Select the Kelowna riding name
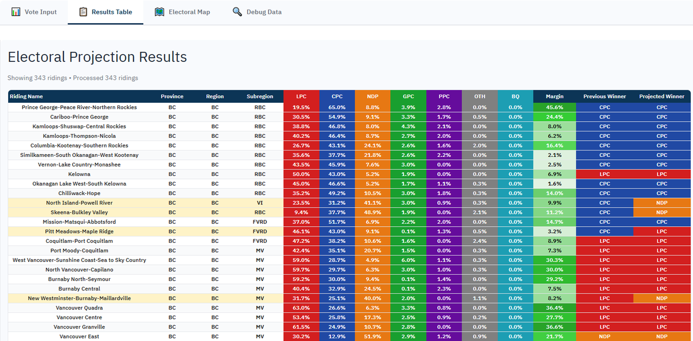 click(x=79, y=174)
